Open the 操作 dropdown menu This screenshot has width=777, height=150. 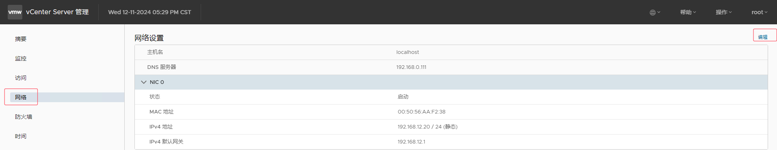point(724,12)
